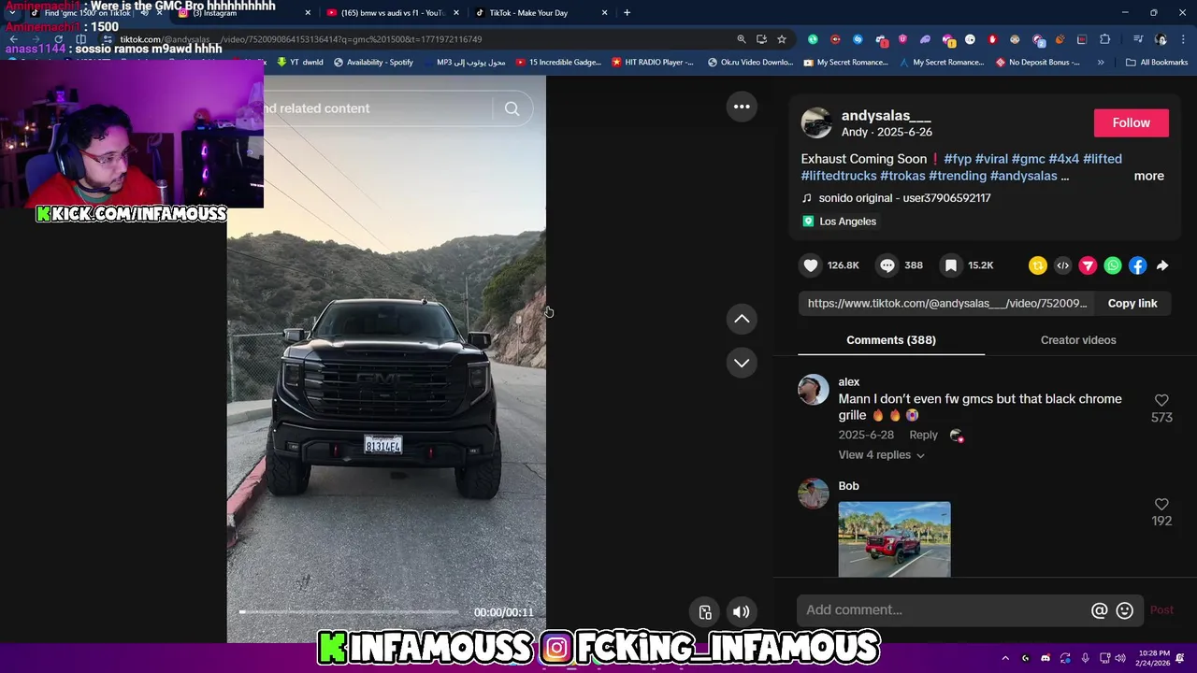Open the #trokas hashtag
The image size is (1197, 673).
pyautogui.click(x=902, y=176)
